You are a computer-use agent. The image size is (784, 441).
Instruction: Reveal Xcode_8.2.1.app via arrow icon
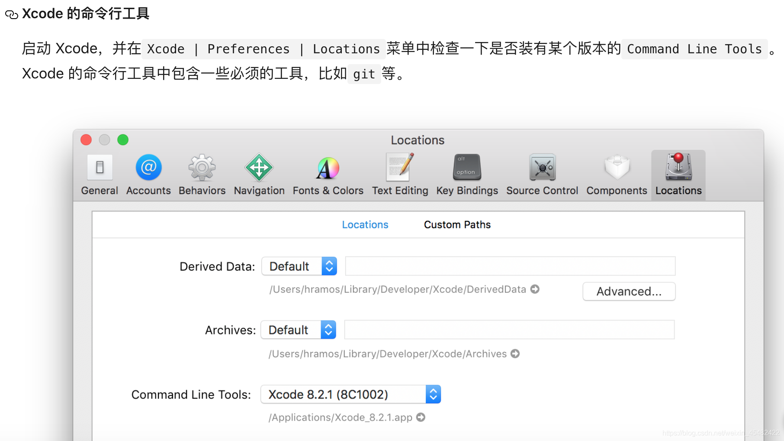click(421, 417)
